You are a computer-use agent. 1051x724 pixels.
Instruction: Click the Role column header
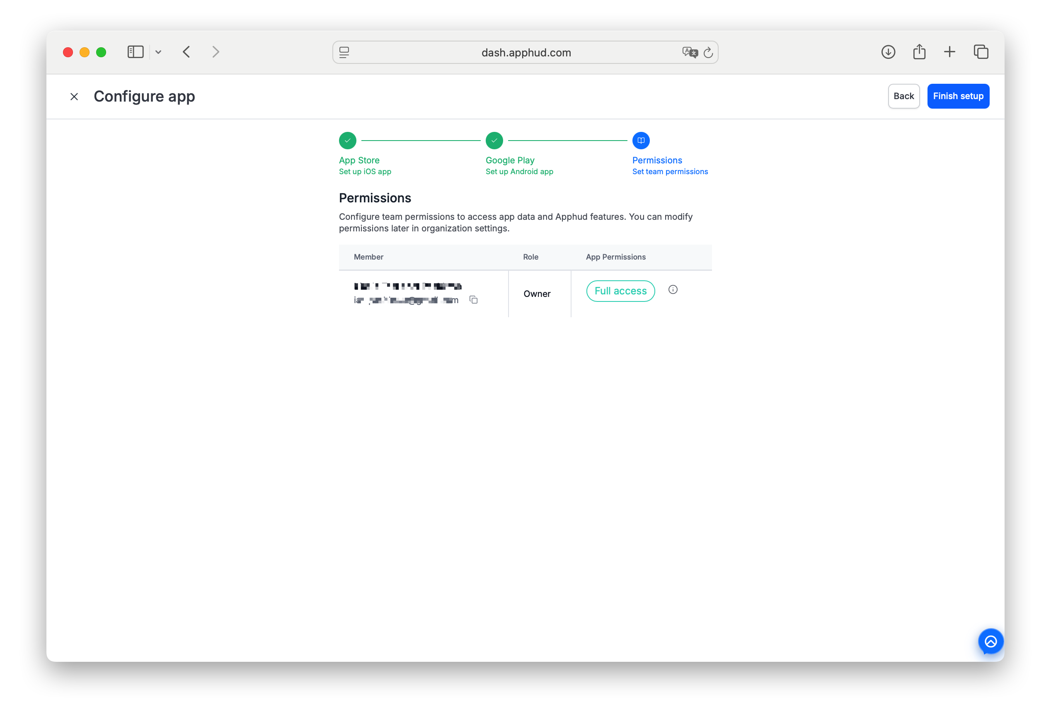530,257
